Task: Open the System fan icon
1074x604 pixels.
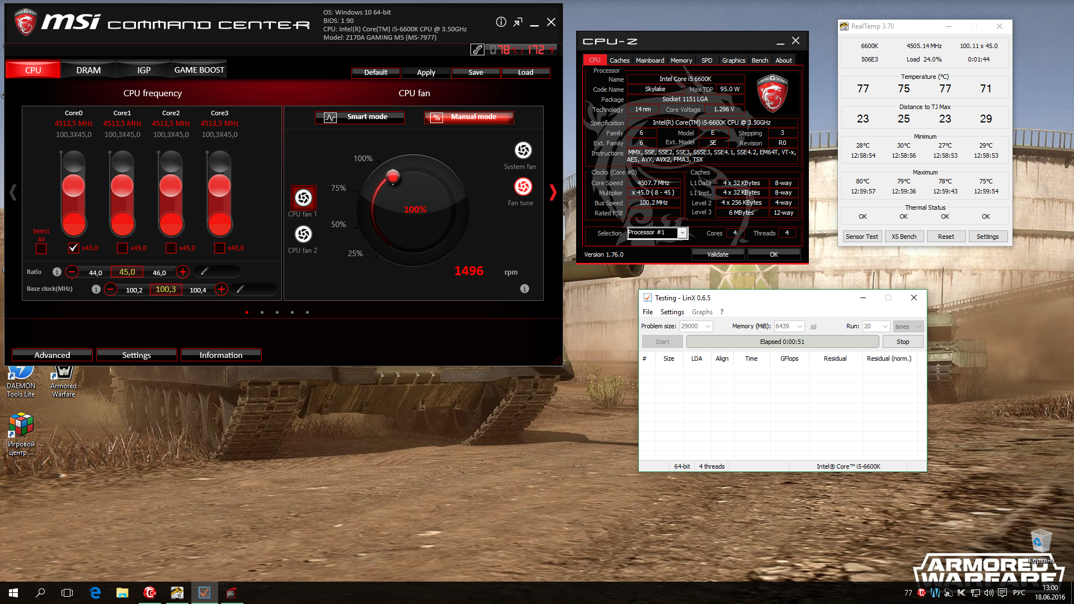Action: tap(522, 150)
